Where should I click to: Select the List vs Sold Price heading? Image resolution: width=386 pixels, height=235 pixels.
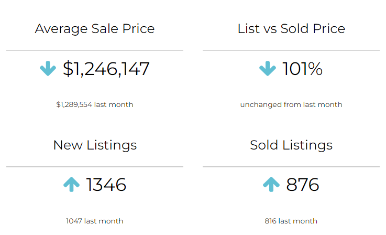coord(291,28)
